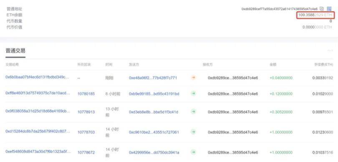Select the full address 0xdb9289cef77a55dc… at top

279,9
